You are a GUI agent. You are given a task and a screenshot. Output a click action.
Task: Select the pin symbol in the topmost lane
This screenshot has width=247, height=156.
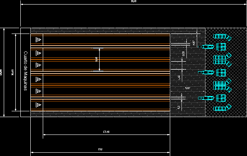(38, 40)
